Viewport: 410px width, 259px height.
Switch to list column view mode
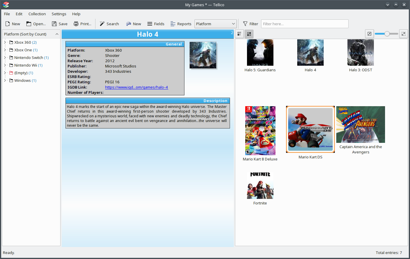pos(239,34)
